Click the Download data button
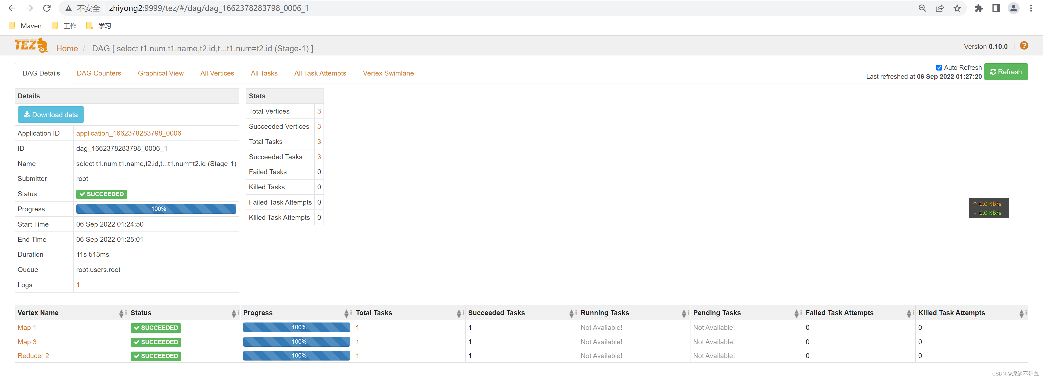 (x=51, y=115)
